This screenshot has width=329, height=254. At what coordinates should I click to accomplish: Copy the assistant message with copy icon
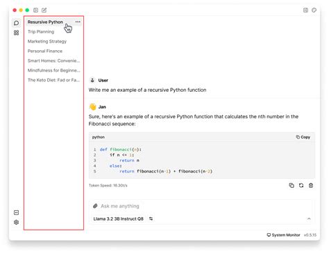click(292, 185)
